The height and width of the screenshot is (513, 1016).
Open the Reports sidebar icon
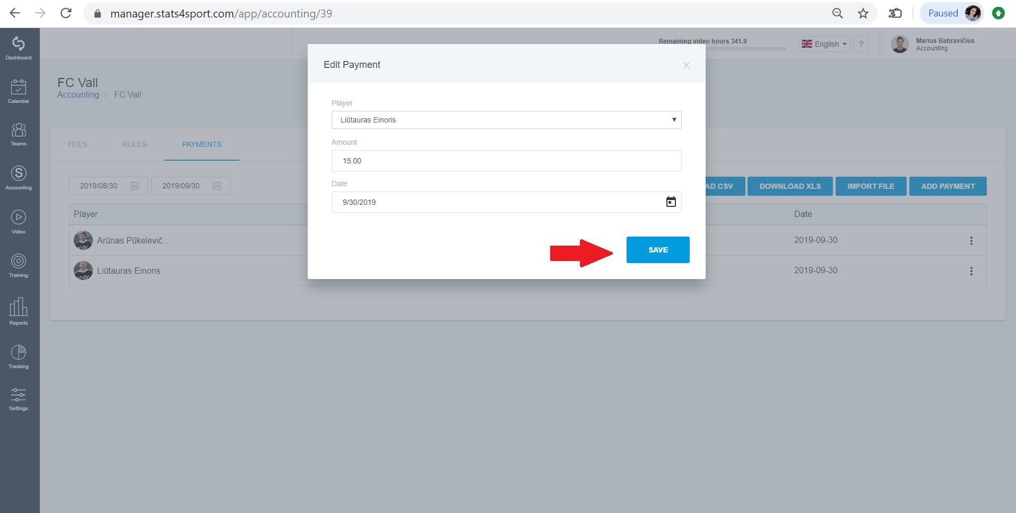click(19, 311)
